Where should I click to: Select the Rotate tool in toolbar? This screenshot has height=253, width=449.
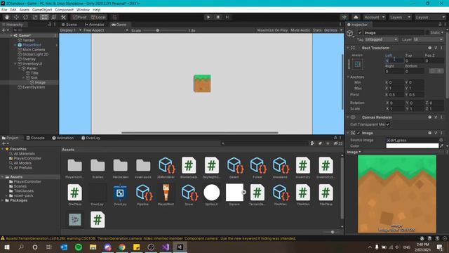pos(25,17)
